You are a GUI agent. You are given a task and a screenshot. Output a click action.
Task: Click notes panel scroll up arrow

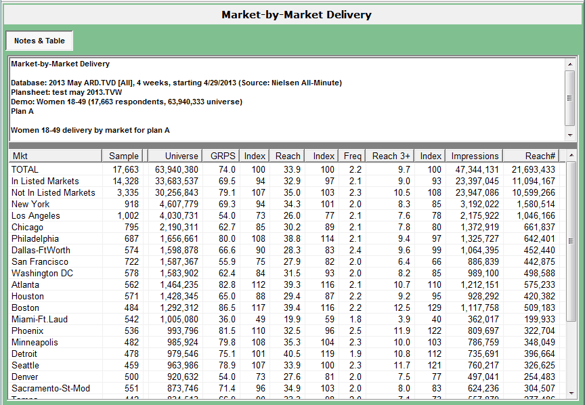tap(570, 64)
